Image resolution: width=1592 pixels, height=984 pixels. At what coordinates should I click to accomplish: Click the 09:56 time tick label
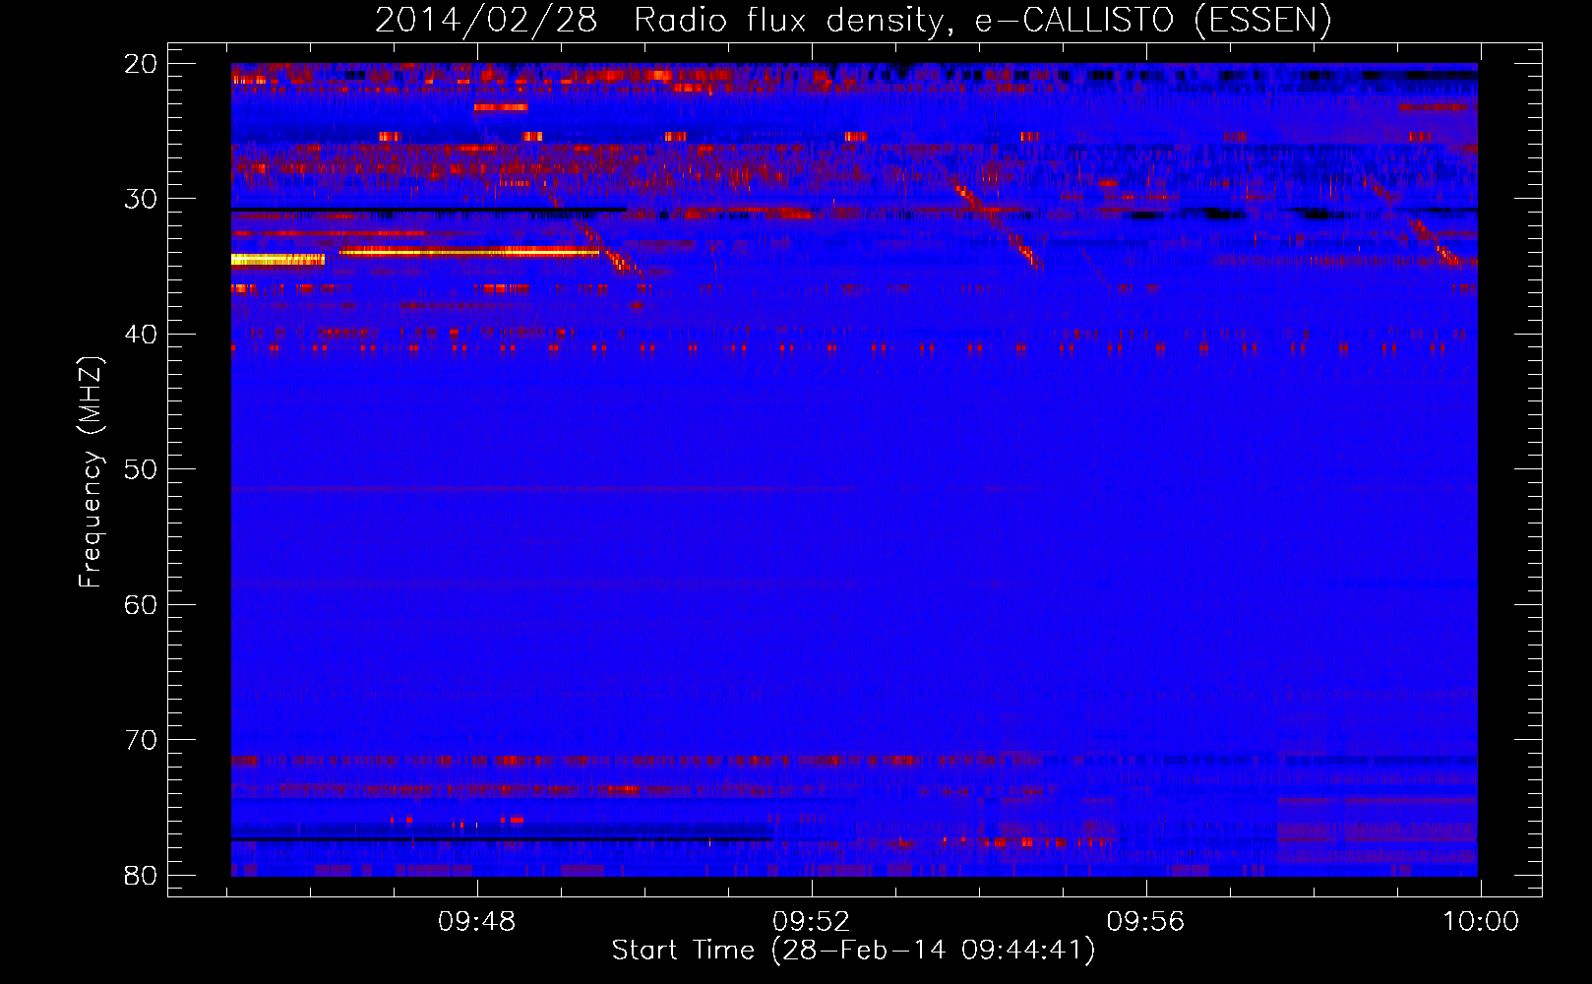coord(1145,922)
